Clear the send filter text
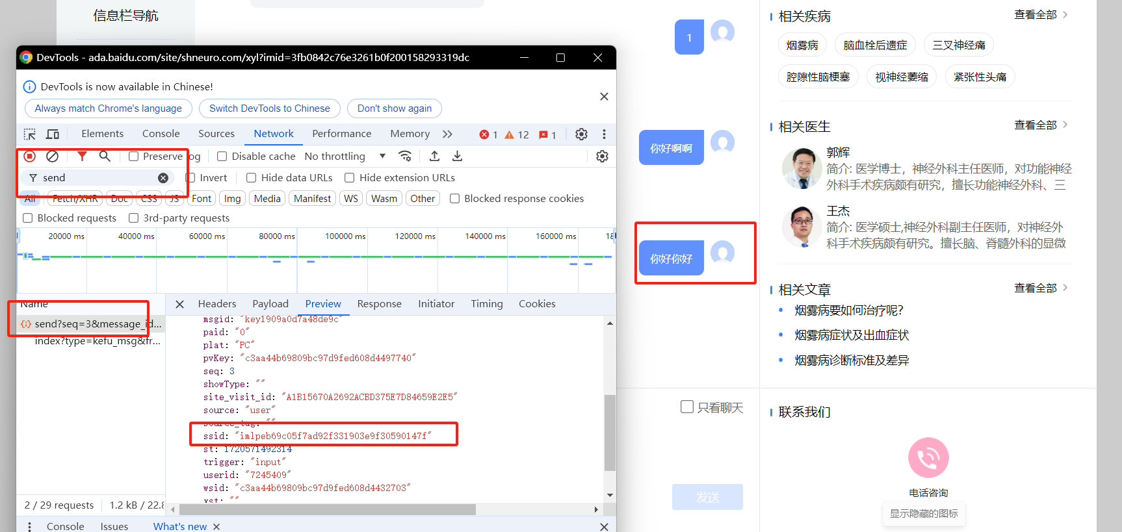The width and height of the screenshot is (1122, 532). pos(163,178)
